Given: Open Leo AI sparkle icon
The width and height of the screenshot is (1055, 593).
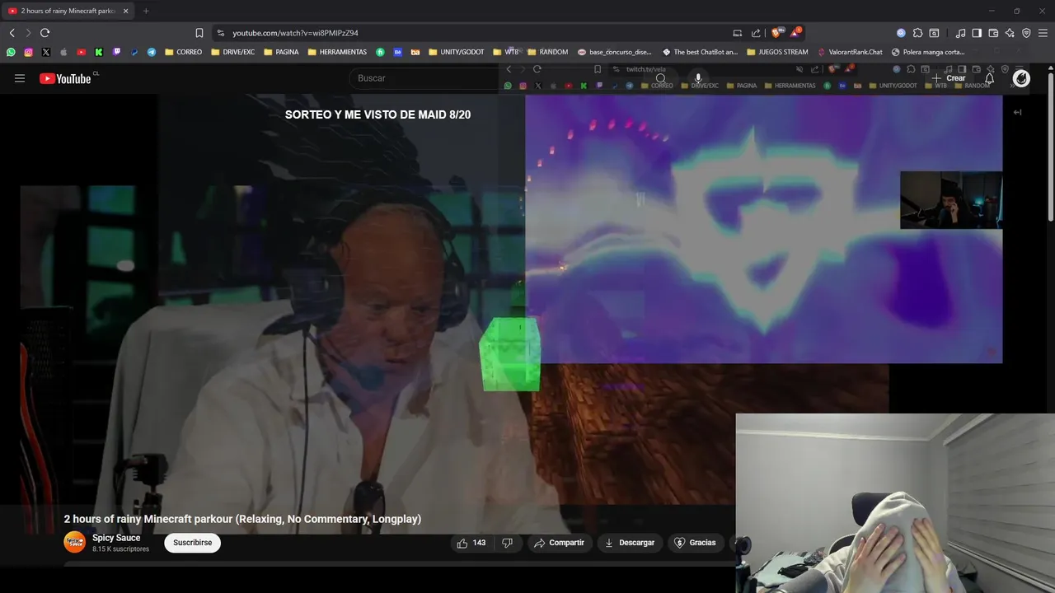Looking at the screenshot, I should pyautogui.click(x=1010, y=33).
